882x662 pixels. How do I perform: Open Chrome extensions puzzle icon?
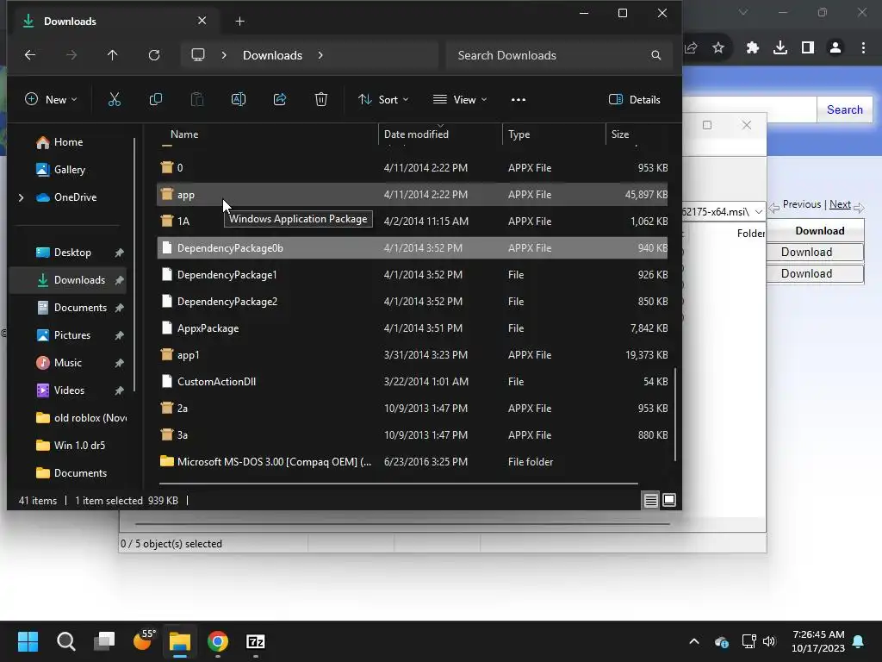[753, 48]
